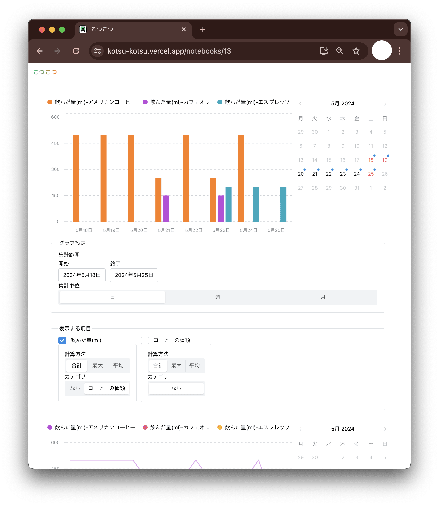Open the end date 2024年5月25日 picker
439x506 pixels.
click(134, 275)
